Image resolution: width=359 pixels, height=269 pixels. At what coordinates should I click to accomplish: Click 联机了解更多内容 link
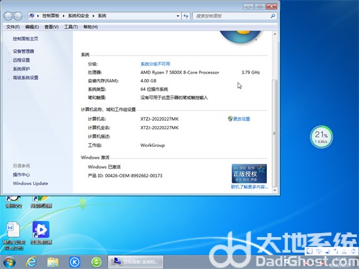click(x=249, y=187)
